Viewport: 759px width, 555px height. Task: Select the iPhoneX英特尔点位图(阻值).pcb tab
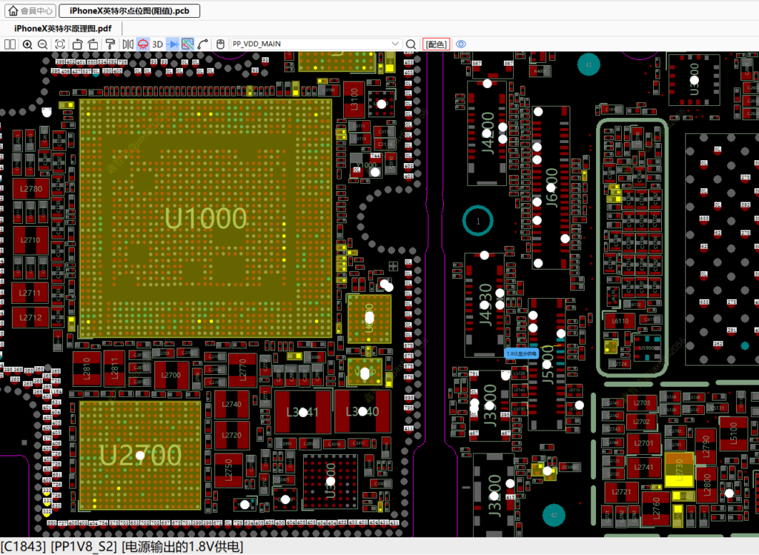click(x=129, y=10)
